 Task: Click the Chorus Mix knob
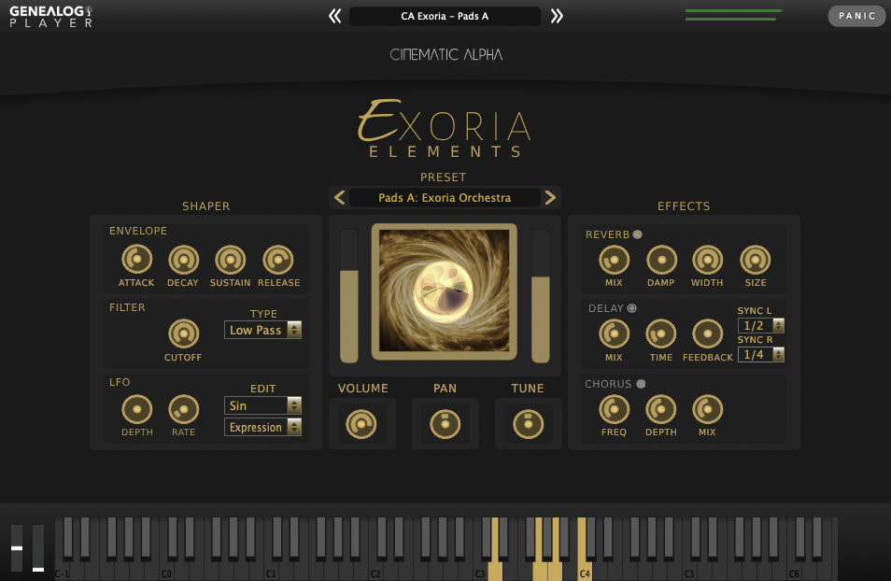tap(707, 409)
